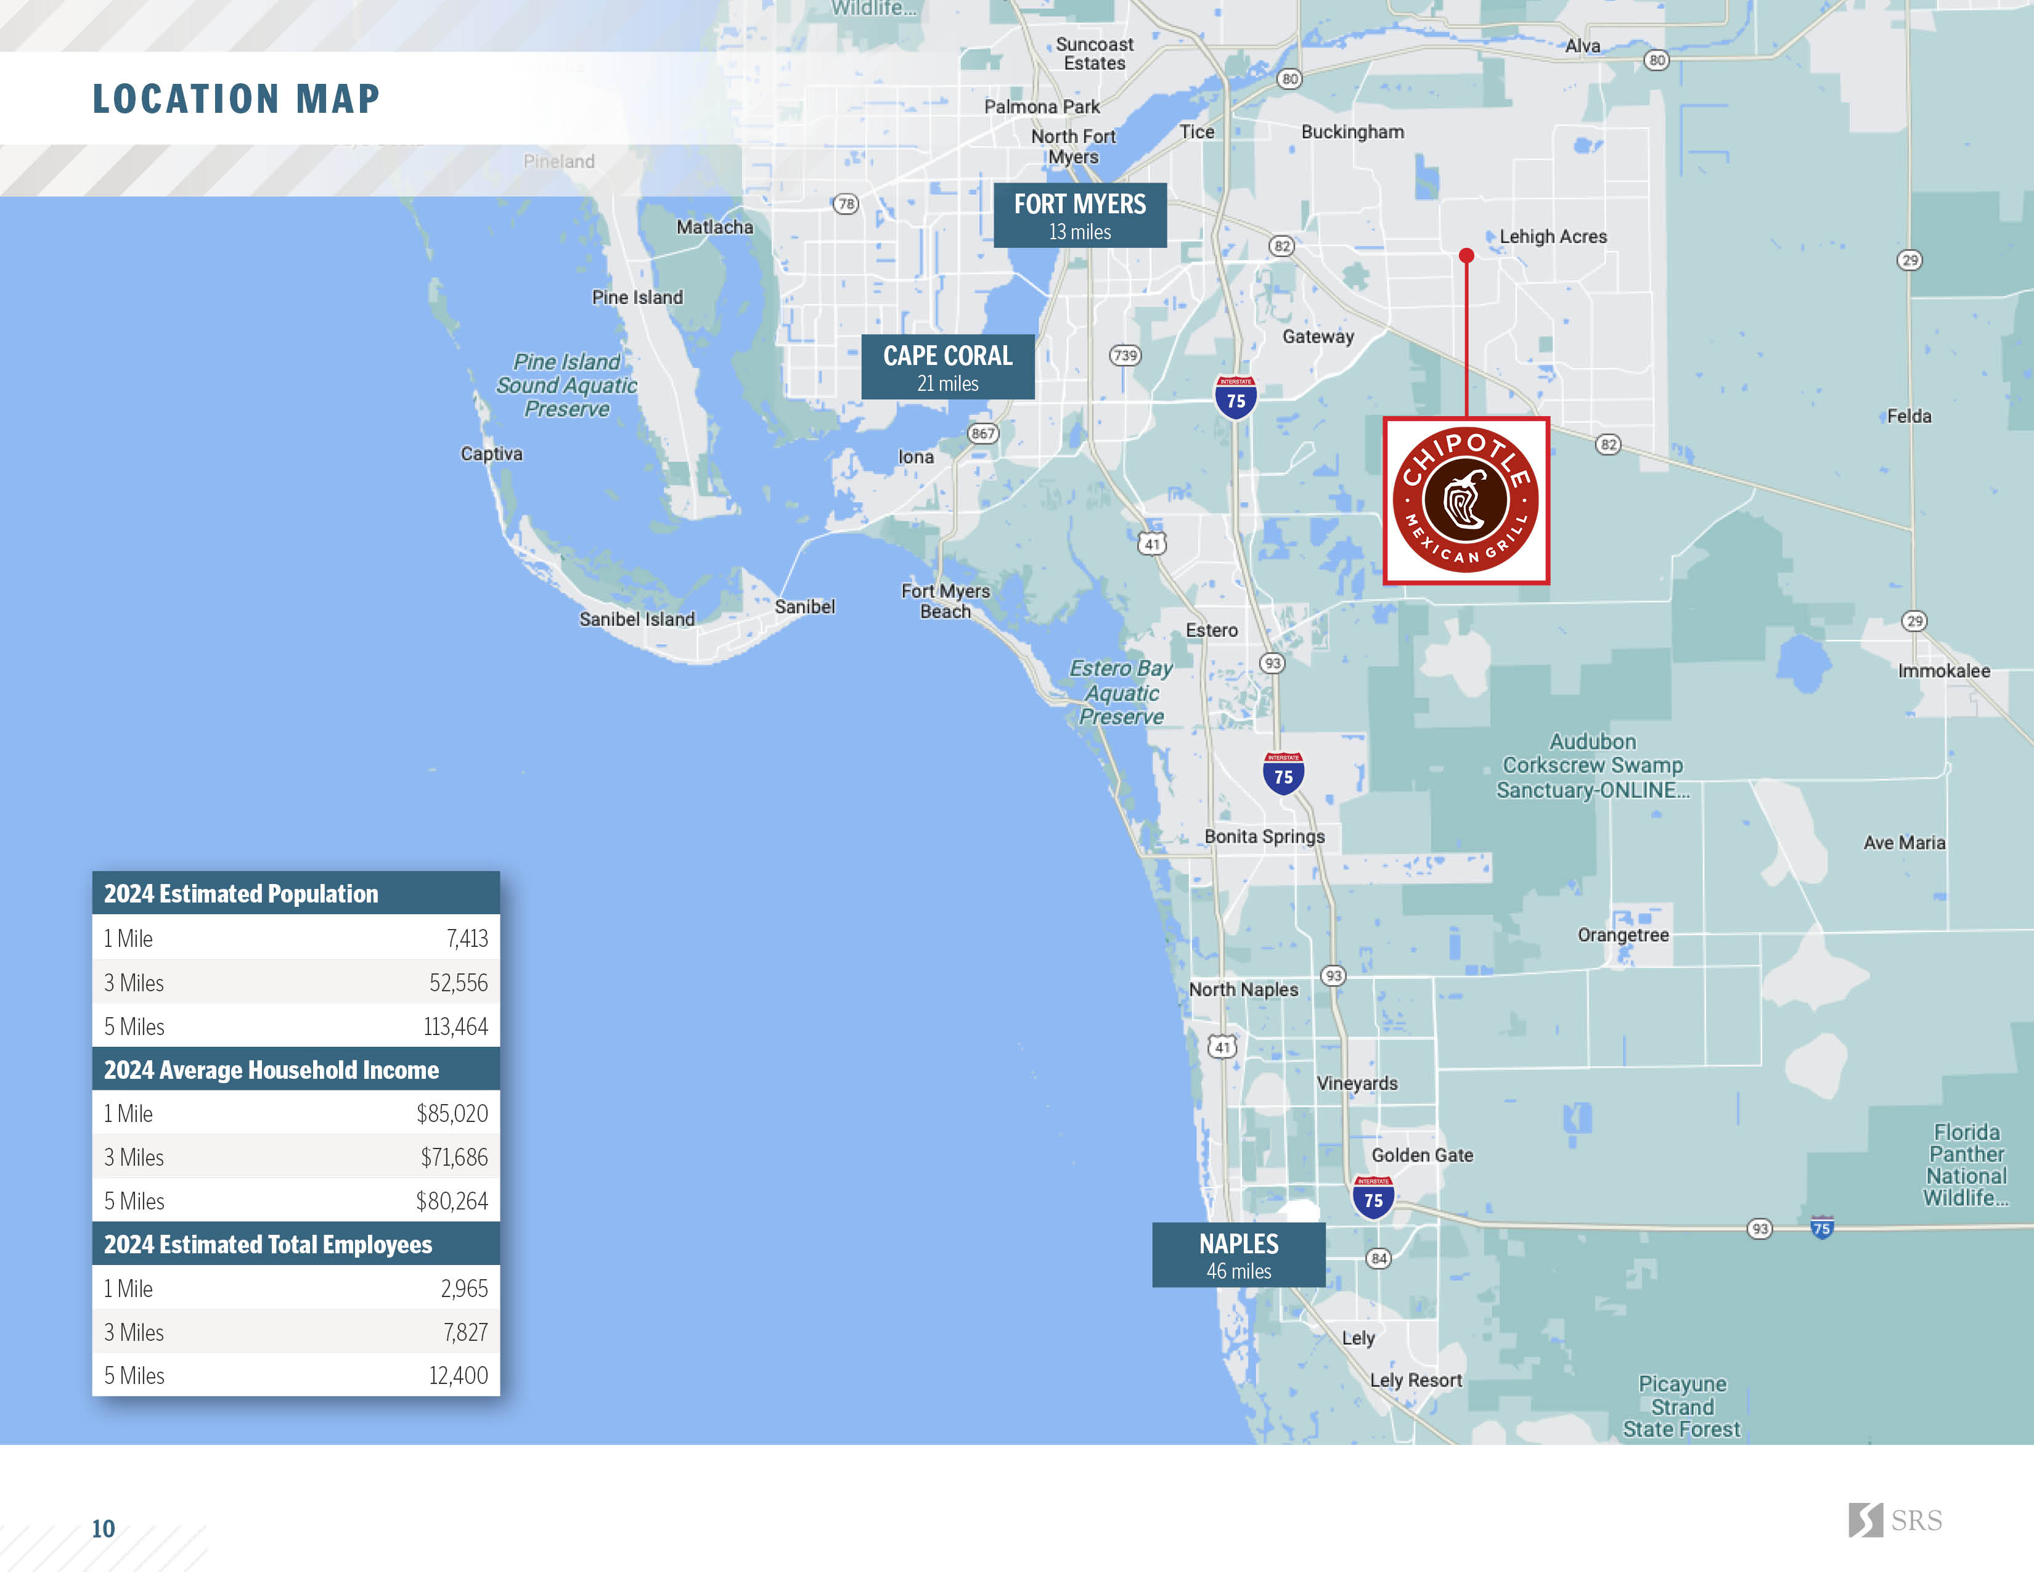
Task: Click the Lehigh Acres map label
Action: (1553, 237)
